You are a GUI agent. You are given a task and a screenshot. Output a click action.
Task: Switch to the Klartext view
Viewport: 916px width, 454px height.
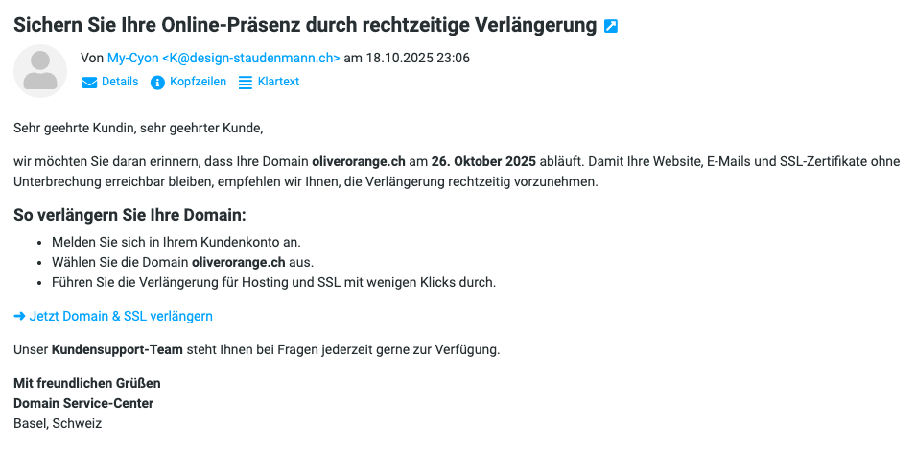[278, 82]
